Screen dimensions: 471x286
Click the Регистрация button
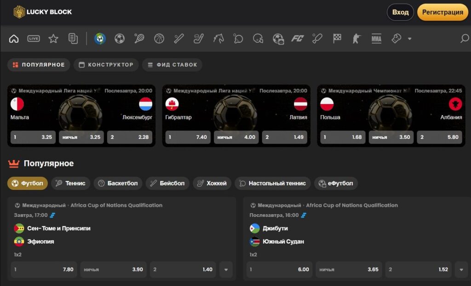[442, 12]
